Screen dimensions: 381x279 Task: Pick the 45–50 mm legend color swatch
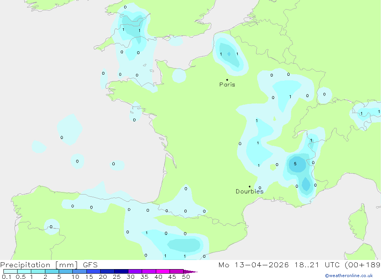tap(177, 271)
